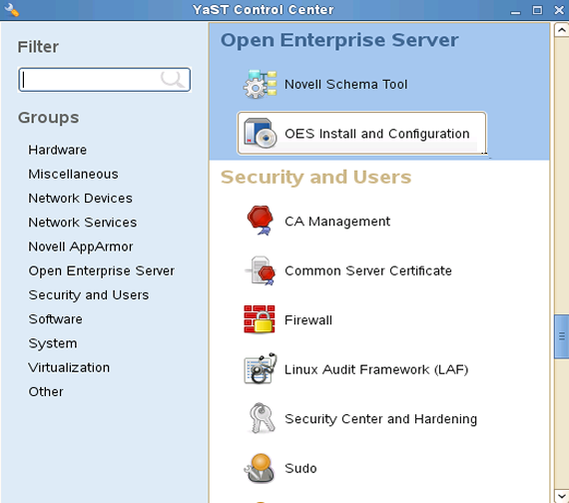Select the Software group
The height and width of the screenshot is (503, 569).
pos(55,319)
